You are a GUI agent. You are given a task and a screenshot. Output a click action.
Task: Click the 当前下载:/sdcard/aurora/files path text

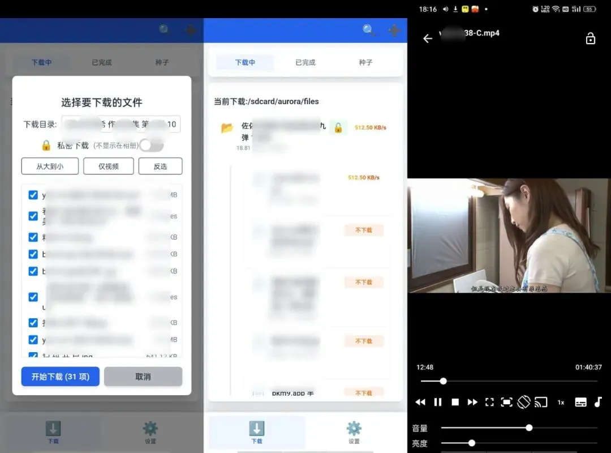pos(266,101)
